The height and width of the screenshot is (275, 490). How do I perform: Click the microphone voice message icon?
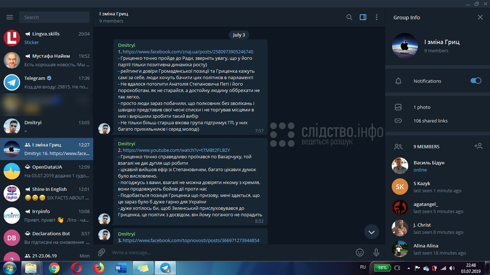[x=376, y=252]
